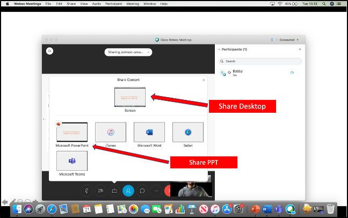348x218 pixels.
Task: Open Numbers chart icon in Dock
Action: (x=180, y=209)
